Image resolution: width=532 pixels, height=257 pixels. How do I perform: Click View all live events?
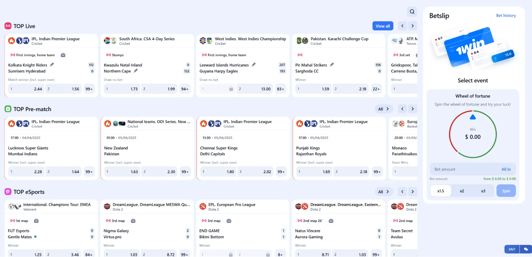(382, 26)
